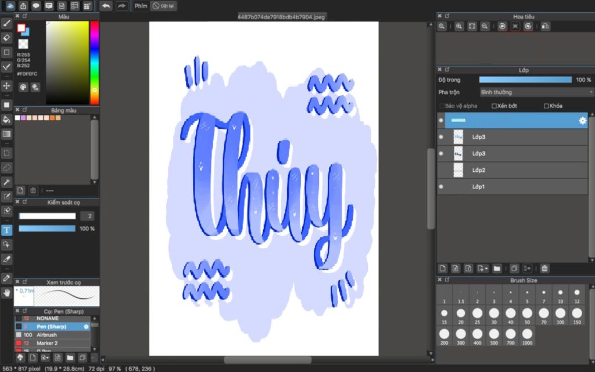The image size is (595, 372).
Task: Select the Hand pan tool
Action: coord(6,292)
